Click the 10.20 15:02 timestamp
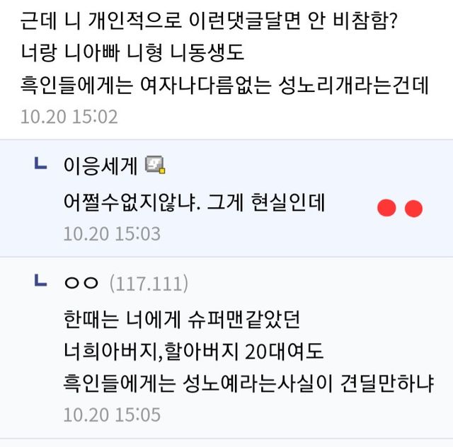 pos(69,116)
